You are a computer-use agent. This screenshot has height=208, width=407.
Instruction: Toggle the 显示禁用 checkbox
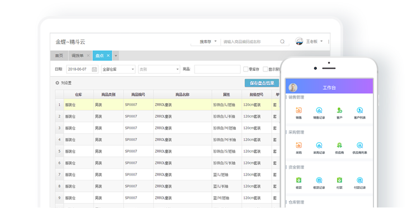(x=265, y=69)
